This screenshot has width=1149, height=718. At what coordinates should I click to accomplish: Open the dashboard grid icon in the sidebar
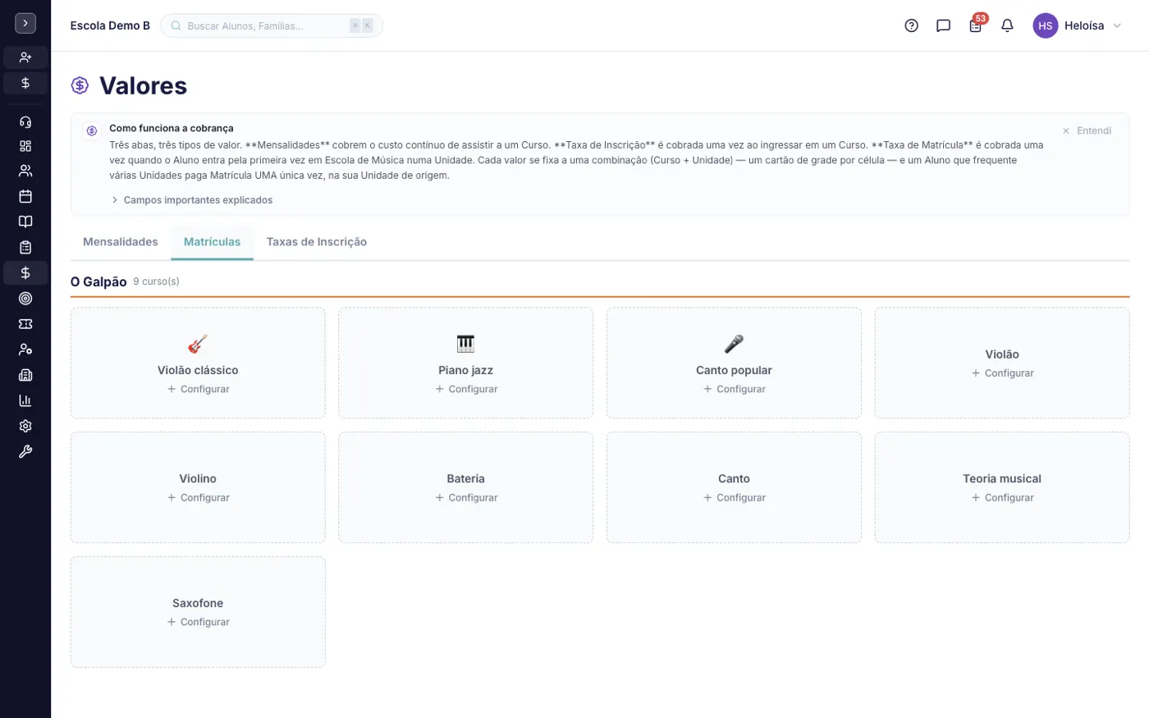tap(25, 146)
